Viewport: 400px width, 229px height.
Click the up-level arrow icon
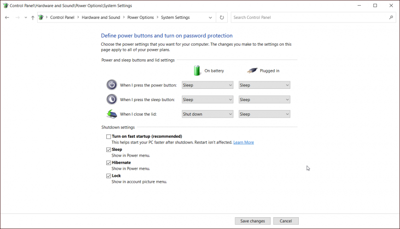[x=32, y=17]
